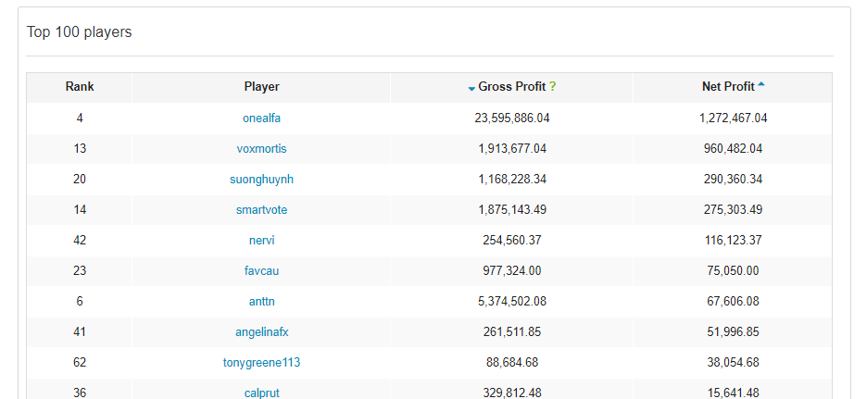Screen dimensions: 867x399
Task: Select net profit value 116,123.37
Action: pos(734,241)
